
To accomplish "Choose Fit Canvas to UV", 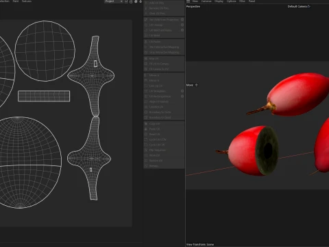I will click(x=164, y=69).
